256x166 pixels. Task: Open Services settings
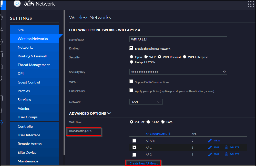pyautogui.click(x=34, y=100)
